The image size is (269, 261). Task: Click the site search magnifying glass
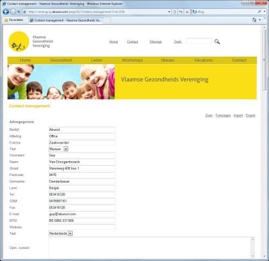click(x=217, y=41)
